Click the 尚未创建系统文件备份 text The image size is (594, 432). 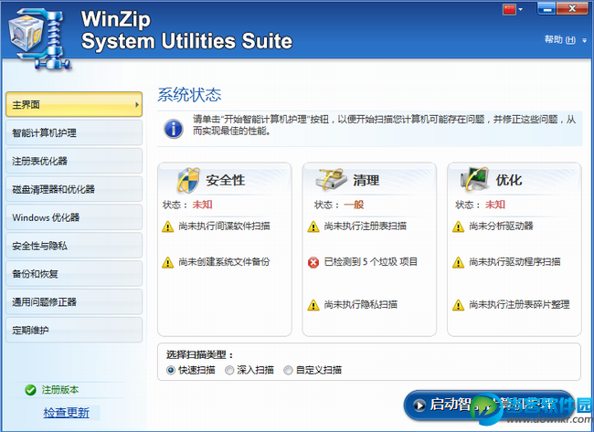[x=224, y=261]
